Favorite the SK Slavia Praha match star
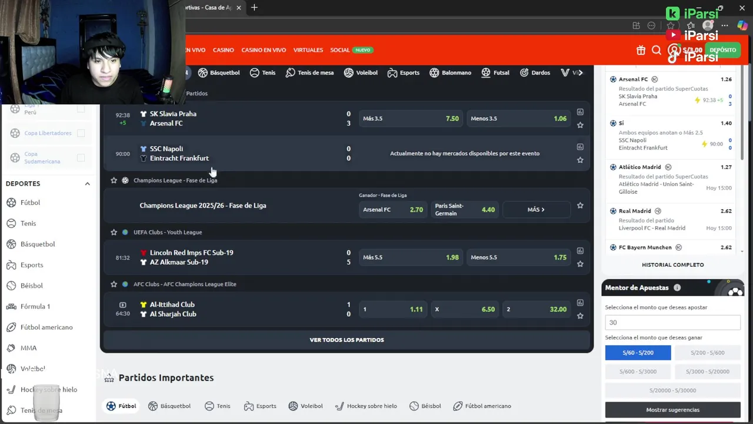Viewport: 753px width, 424px height. [x=580, y=125]
